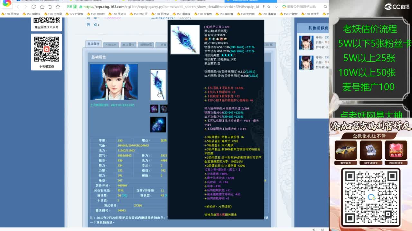Click the feather weapon equipment slot
412x231 pixels.
158,85
